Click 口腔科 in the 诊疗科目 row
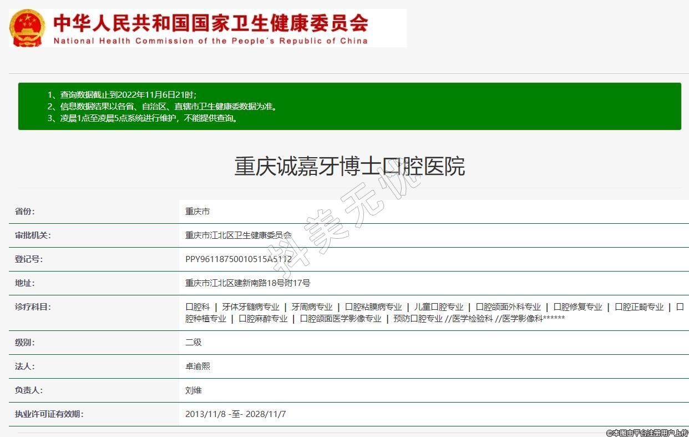The width and height of the screenshot is (689, 437). pyautogui.click(x=197, y=307)
